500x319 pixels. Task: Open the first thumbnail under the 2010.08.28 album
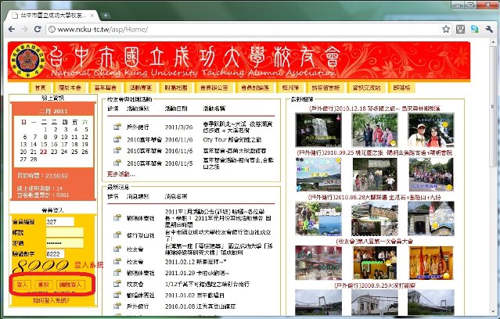click(318, 219)
